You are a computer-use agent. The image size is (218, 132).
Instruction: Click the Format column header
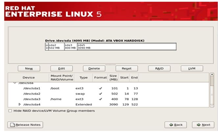click(x=100, y=78)
